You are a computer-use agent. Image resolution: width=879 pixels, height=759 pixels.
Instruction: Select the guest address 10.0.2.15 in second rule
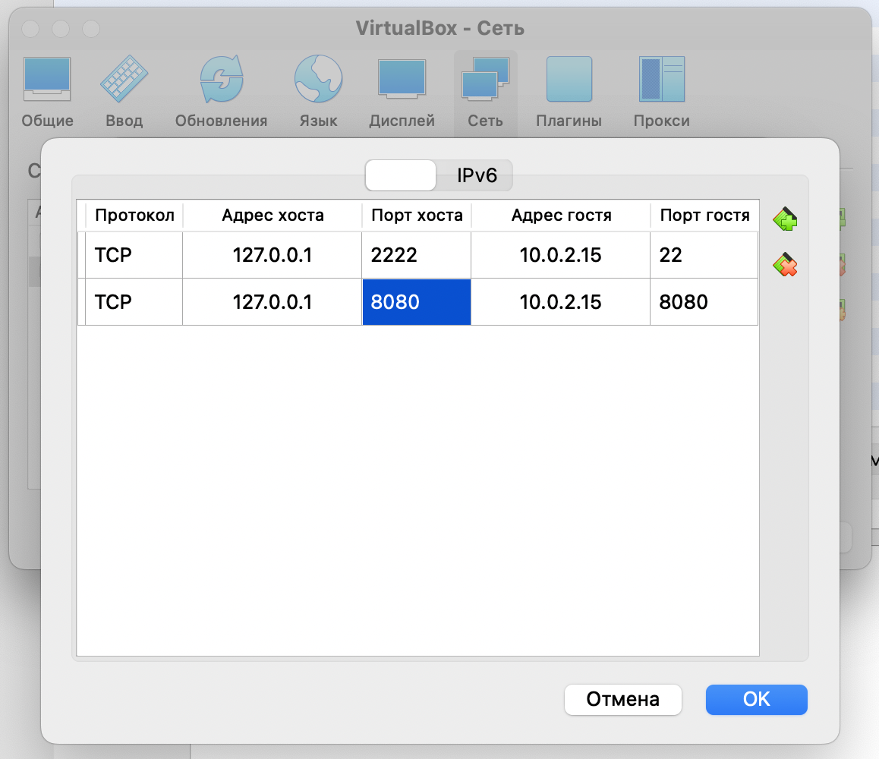tap(559, 301)
